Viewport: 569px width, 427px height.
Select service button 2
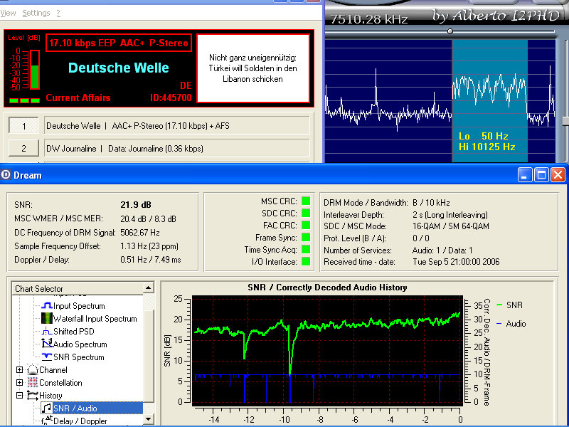click(23, 149)
